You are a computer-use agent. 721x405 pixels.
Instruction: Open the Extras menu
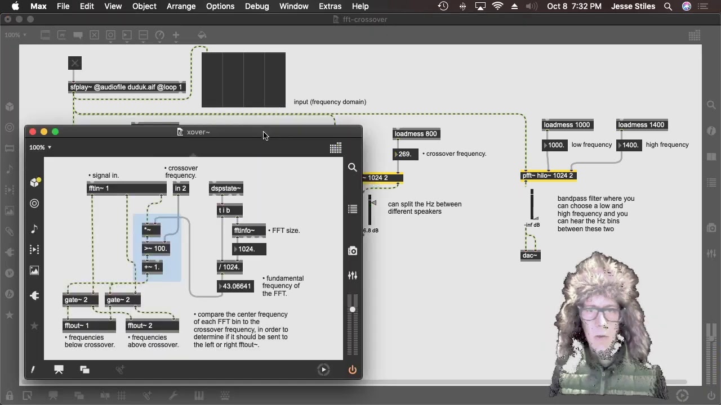pos(330,6)
